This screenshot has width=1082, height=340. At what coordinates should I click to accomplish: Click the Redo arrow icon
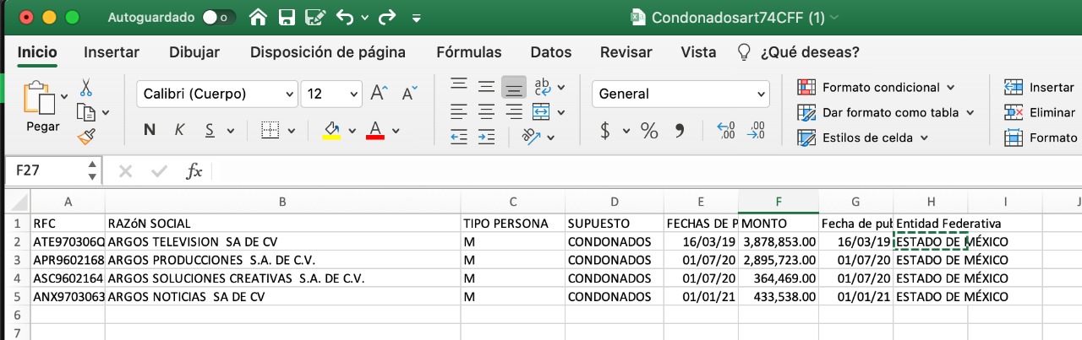[x=388, y=17]
